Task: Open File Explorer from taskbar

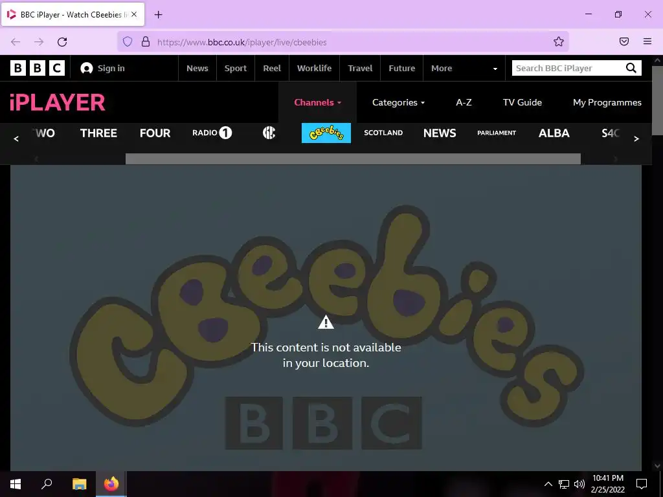Action: [79, 484]
